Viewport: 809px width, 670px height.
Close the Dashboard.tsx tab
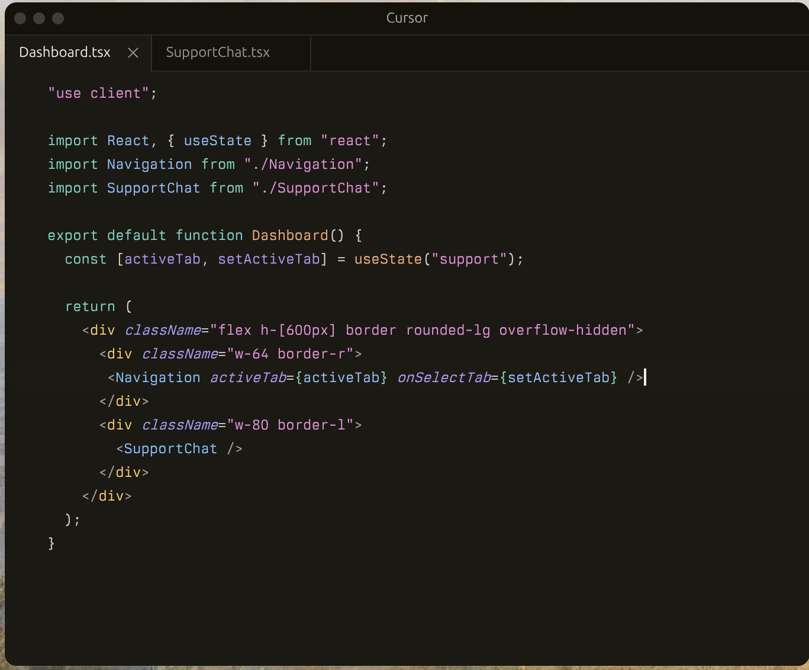133,53
